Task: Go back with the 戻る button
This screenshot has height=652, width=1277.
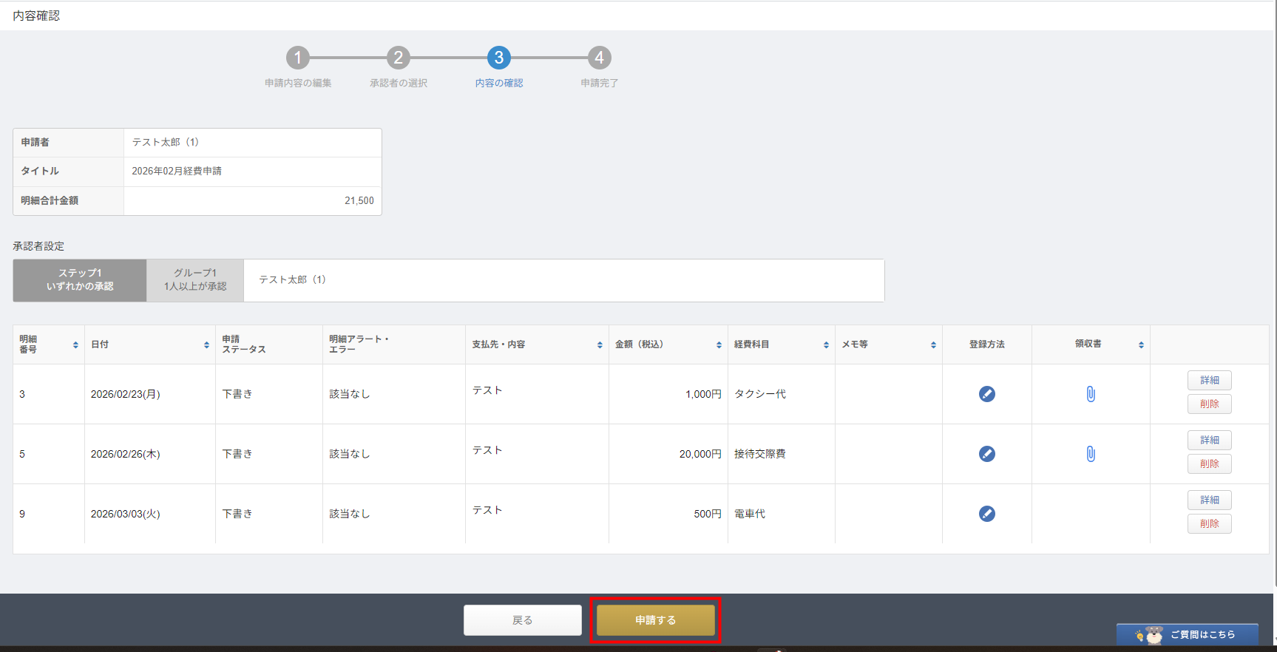Action: pos(523,620)
